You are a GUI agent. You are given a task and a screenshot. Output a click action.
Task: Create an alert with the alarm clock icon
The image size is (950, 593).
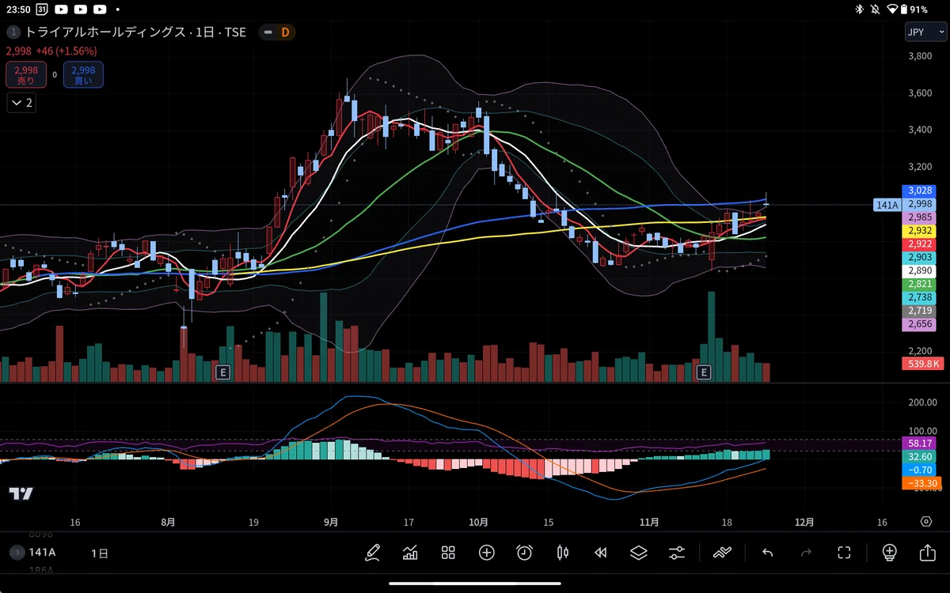click(x=524, y=553)
